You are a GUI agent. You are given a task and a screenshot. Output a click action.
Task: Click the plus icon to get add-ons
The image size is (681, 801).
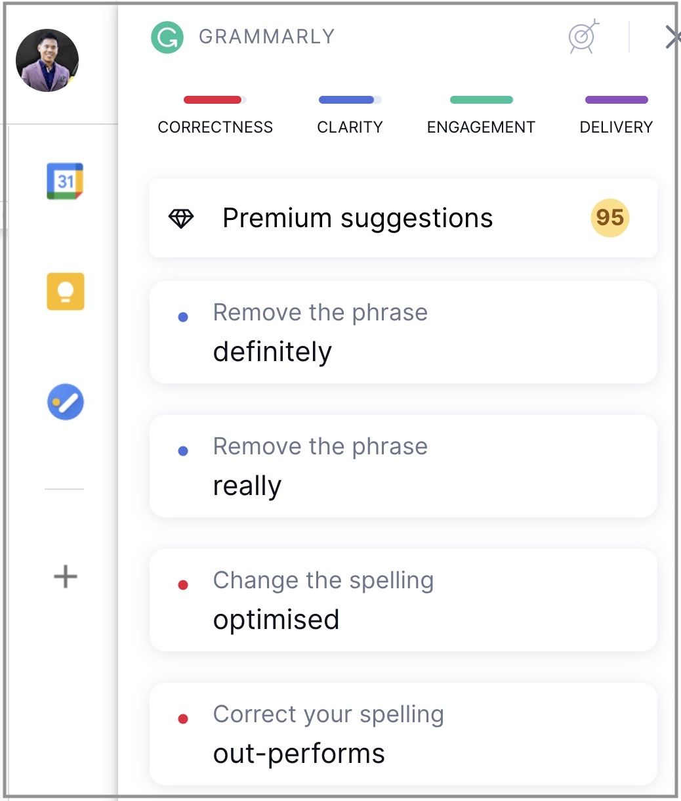[x=65, y=577]
